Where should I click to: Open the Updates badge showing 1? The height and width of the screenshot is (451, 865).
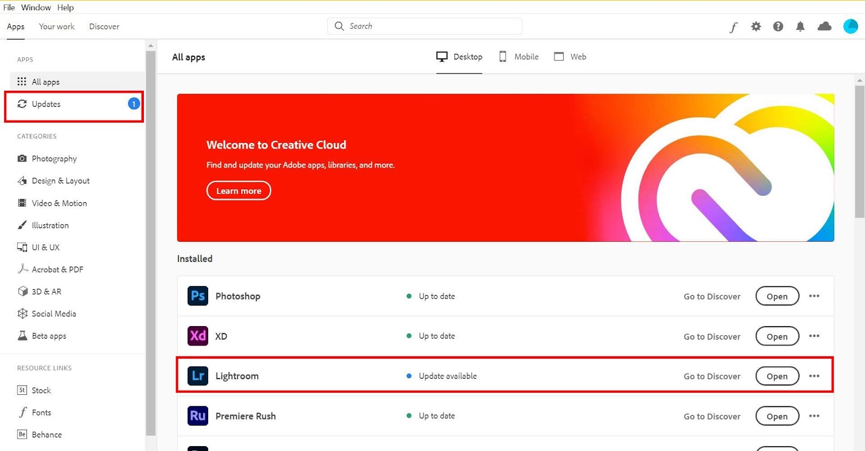point(134,104)
